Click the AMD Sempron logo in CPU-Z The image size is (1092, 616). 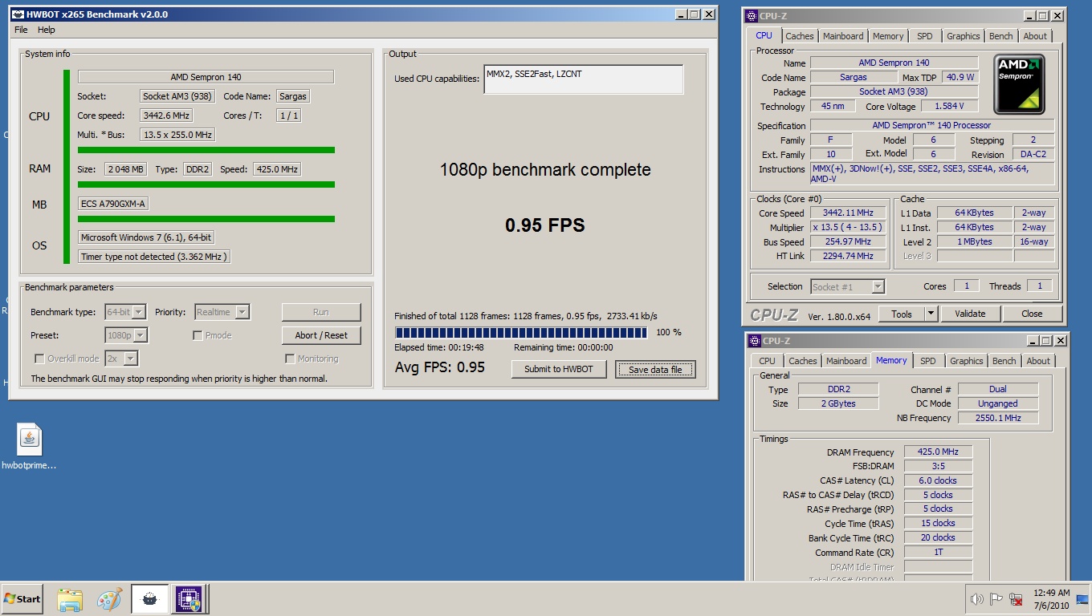coord(1019,84)
